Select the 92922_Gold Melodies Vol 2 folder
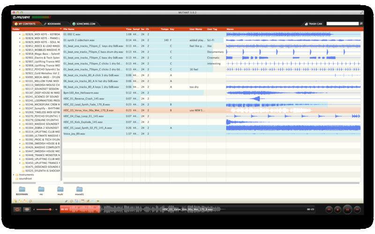This screenshot has width=375, height=234. click(42, 73)
